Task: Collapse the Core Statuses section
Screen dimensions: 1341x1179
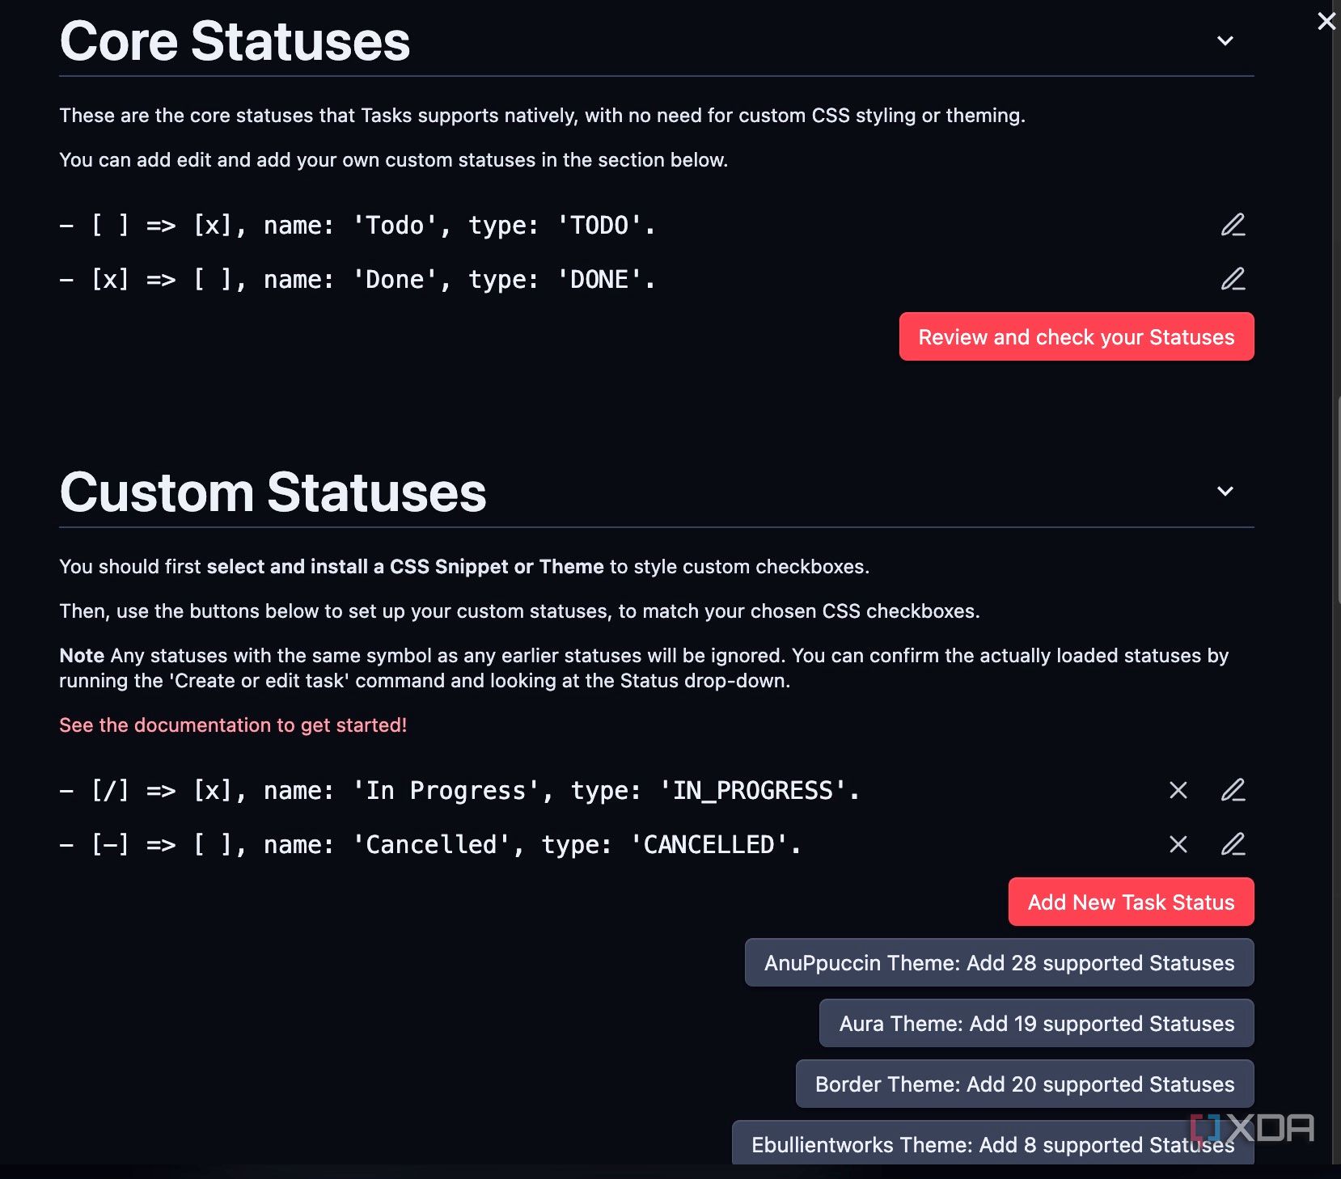Action: tap(1225, 40)
